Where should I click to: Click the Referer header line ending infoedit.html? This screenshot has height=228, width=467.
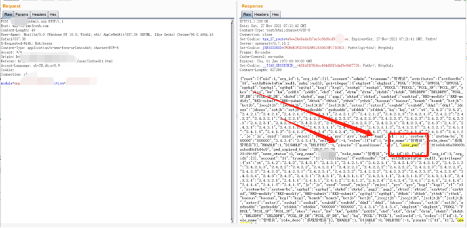(x=57, y=60)
